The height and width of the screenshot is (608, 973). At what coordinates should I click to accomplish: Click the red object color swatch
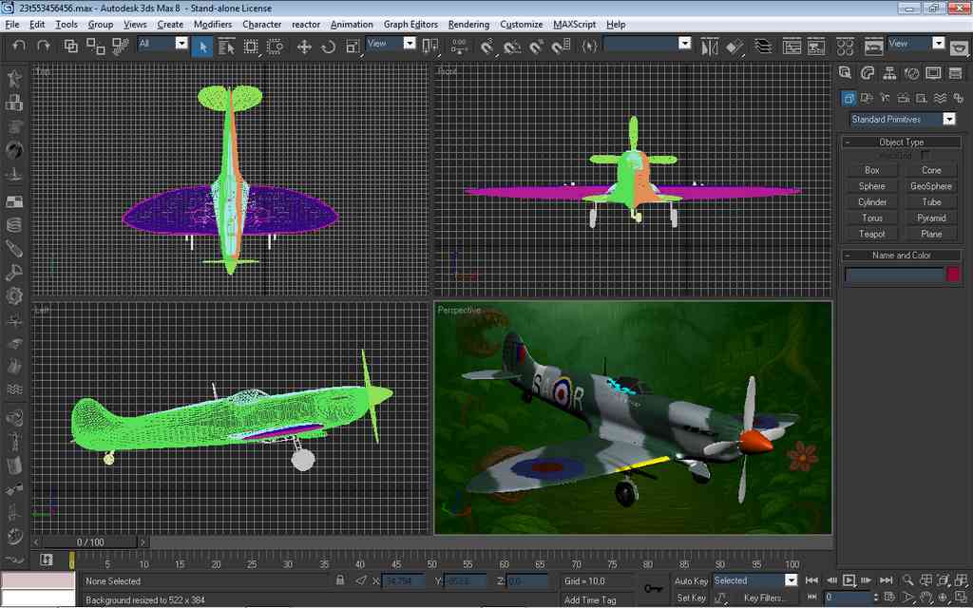coord(953,275)
